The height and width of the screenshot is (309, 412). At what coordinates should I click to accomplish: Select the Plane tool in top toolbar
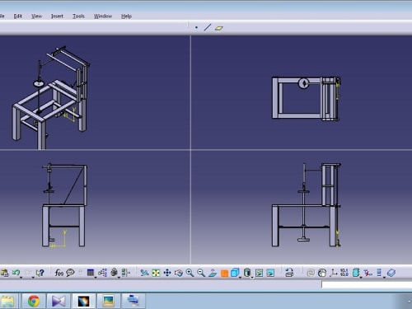click(219, 28)
